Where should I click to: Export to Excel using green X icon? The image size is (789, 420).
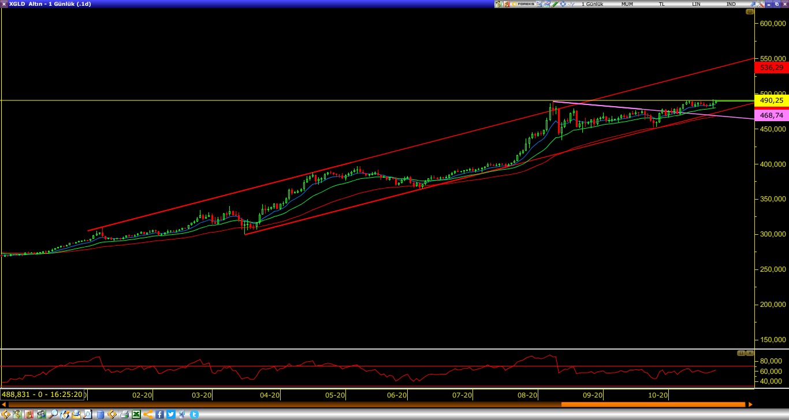(x=136, y=414)
